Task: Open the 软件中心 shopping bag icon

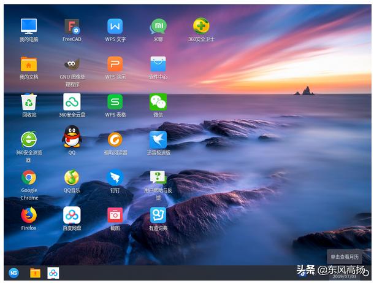Action: click(158, 64)
